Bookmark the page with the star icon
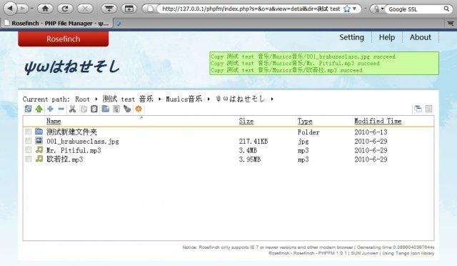This screenshot has height=266, width=457. (x=347, y=9)
